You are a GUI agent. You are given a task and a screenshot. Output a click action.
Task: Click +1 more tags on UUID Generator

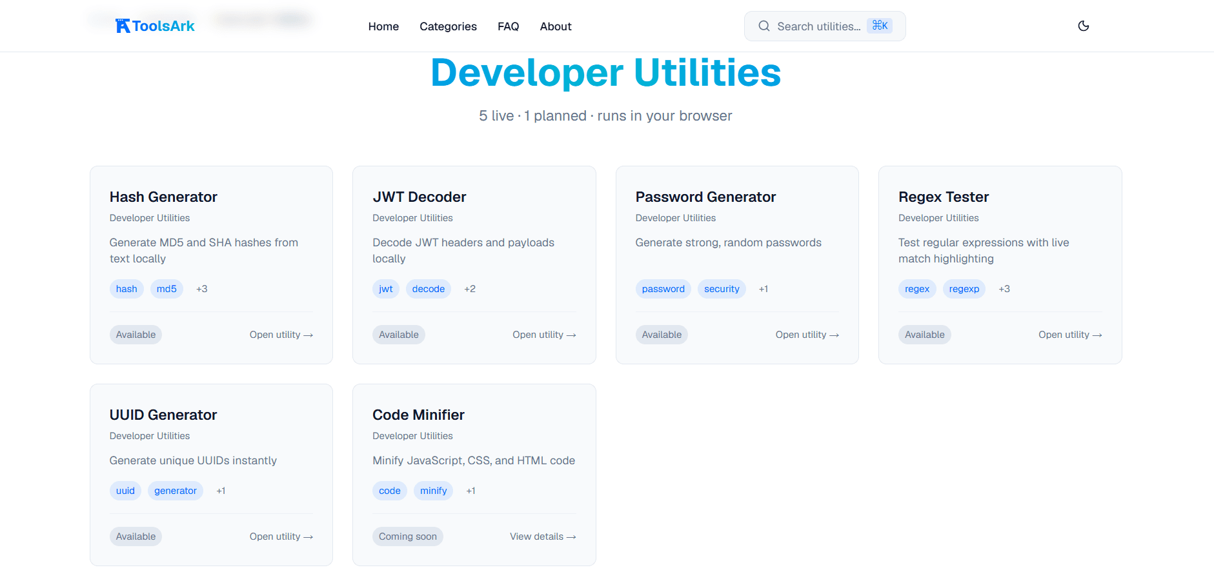pos(221,491)
